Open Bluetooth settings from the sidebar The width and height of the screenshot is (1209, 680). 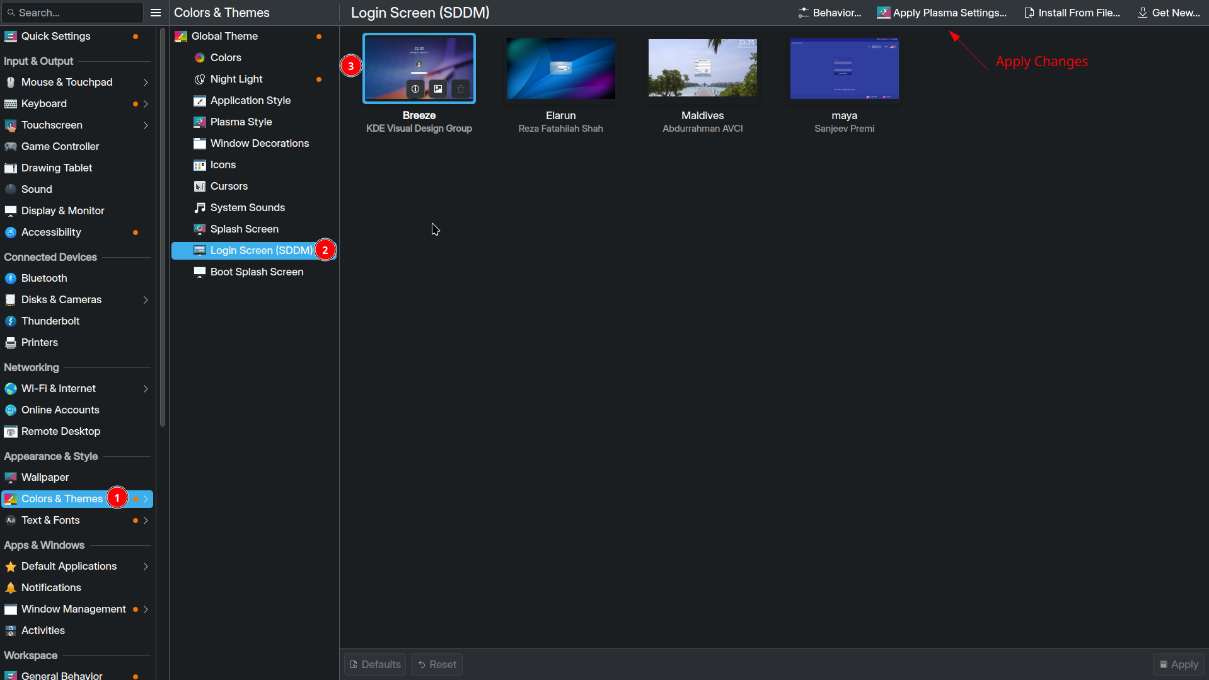coord(44,278)
